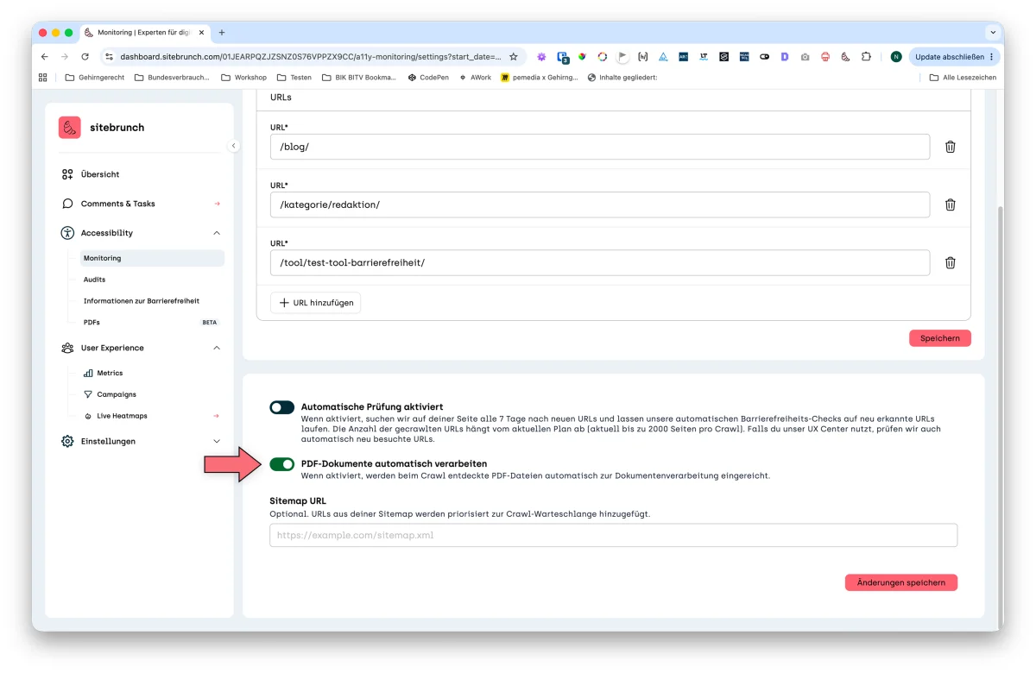Expand the Einstellungen sidebar section
Viewport: 1036px width, 673px height.
click(x=217, y=442)
